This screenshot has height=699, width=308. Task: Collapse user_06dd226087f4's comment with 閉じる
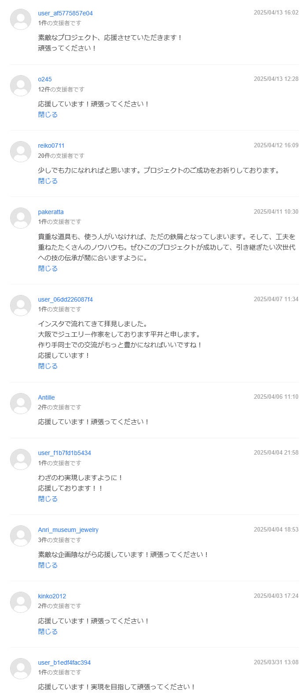(48, 366)
